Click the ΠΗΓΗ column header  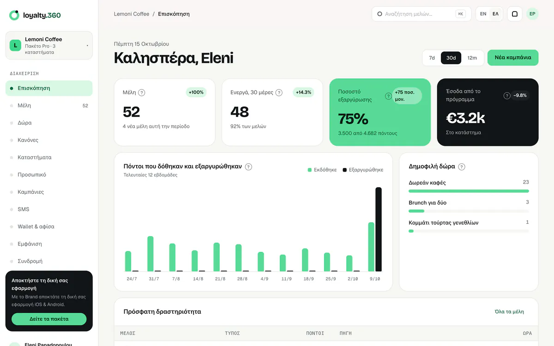[x=346, y=333]
